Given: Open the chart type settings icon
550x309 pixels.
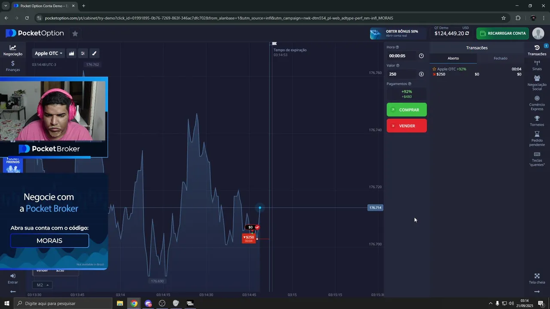Looking at the screenshot, I should tap(71, 53).
